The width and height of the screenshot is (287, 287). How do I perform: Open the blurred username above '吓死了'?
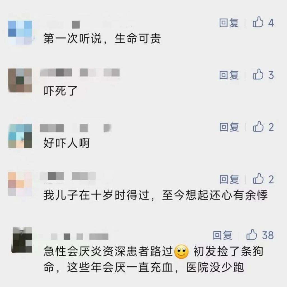[80, 73]
